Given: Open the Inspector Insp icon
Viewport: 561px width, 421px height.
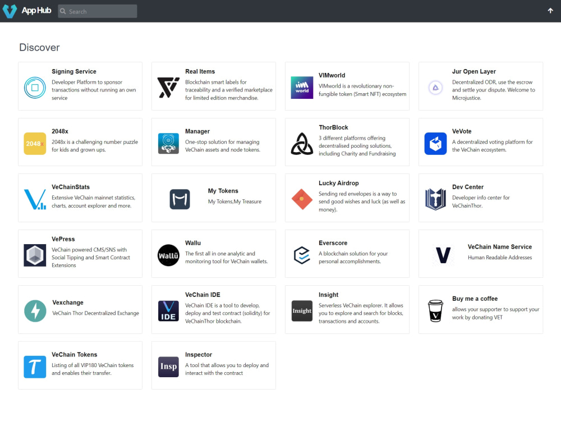Looking at the screenshot, I should pyautogui.click(x=168, y=367).
